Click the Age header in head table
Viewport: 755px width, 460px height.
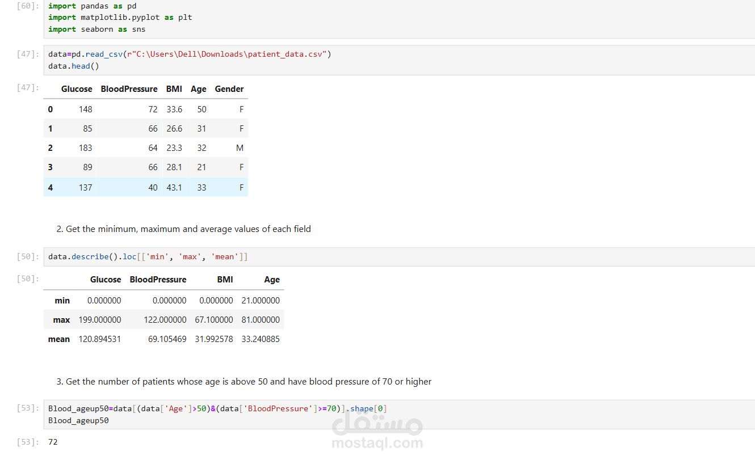(199, 89)
